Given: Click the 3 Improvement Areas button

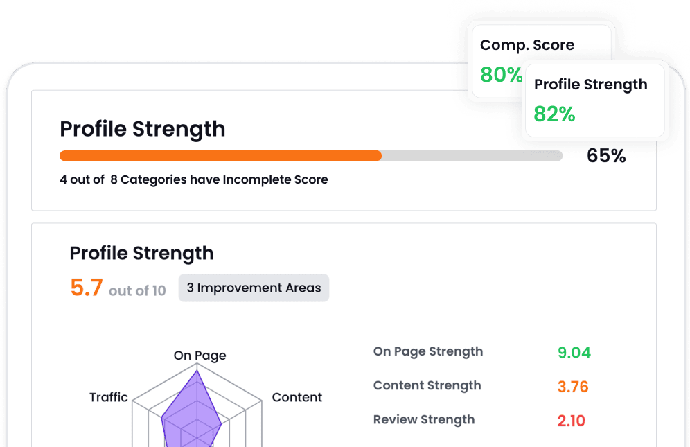Looking at the screenshot, I should click(x=254, y=288).
